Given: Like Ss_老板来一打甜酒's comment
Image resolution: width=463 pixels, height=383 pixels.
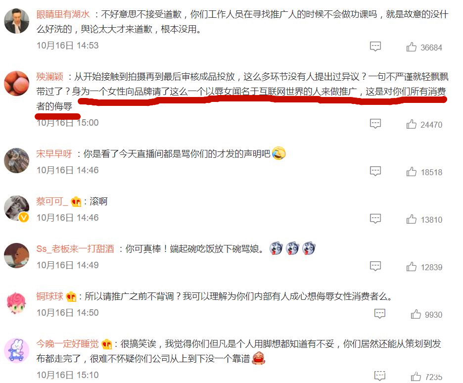Looking at the screenshot, I should coord(411,267).
